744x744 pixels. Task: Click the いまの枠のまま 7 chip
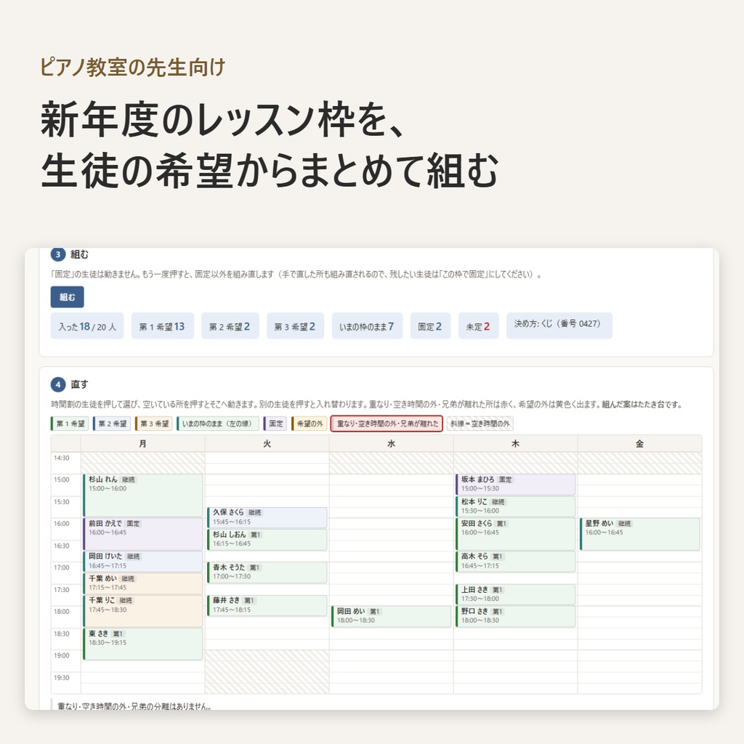[367, 326]
